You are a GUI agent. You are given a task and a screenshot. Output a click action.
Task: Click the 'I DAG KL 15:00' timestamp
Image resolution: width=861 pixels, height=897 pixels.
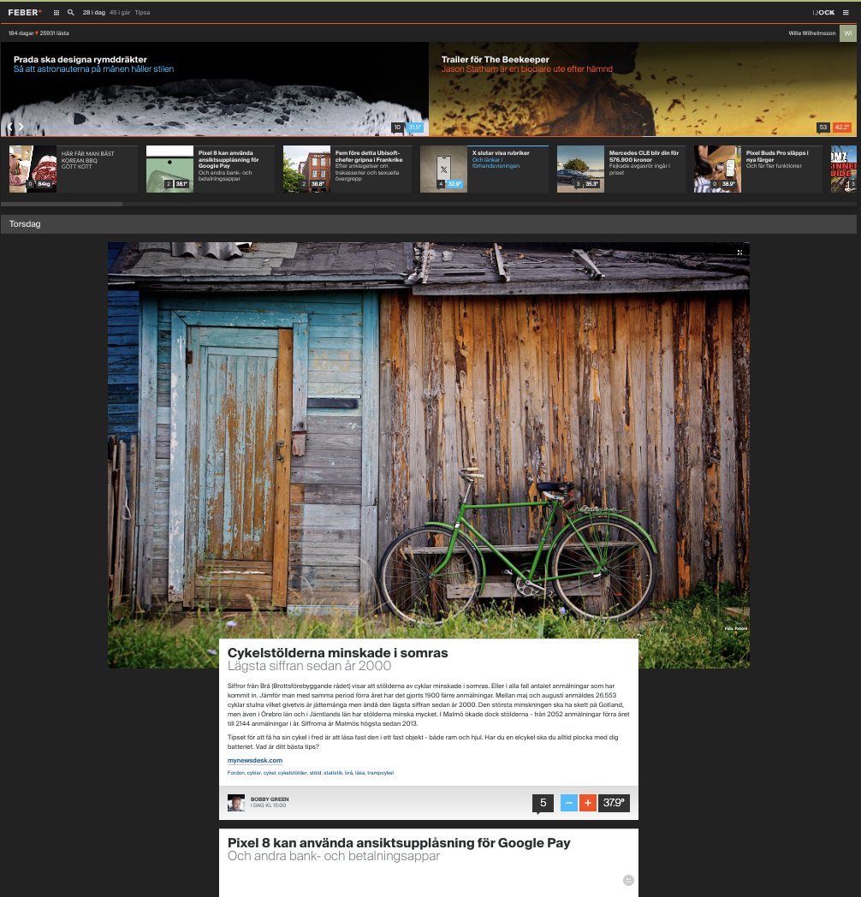point(268,805)
